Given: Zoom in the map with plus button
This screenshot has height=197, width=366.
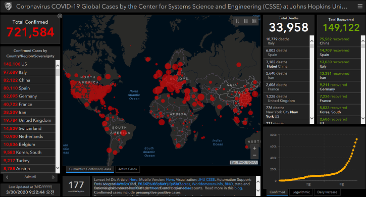Looking at the screenshot, I should click(254, 148).
